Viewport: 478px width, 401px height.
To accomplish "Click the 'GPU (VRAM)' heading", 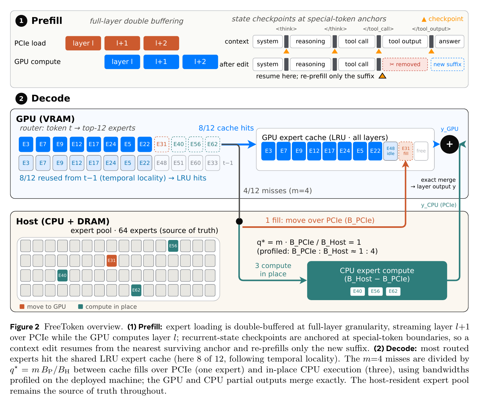I will (45, 119).
